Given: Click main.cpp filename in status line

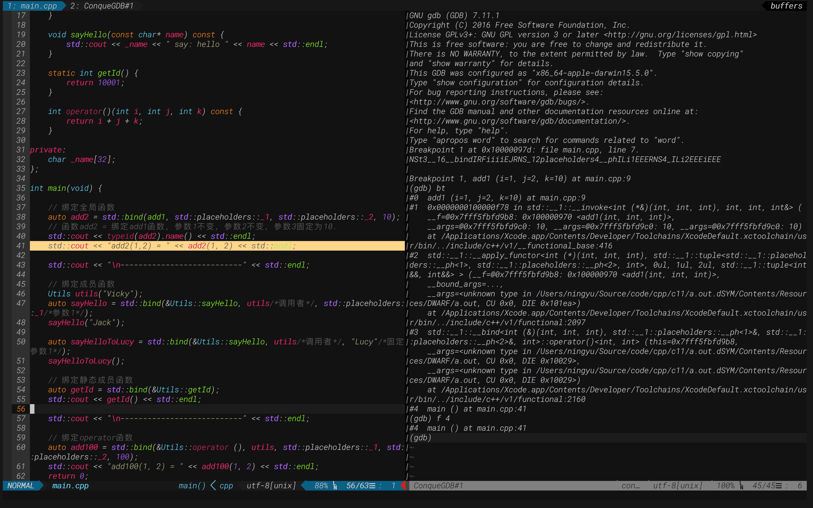Looking at the screenshot, I should (x=70, y=485).
